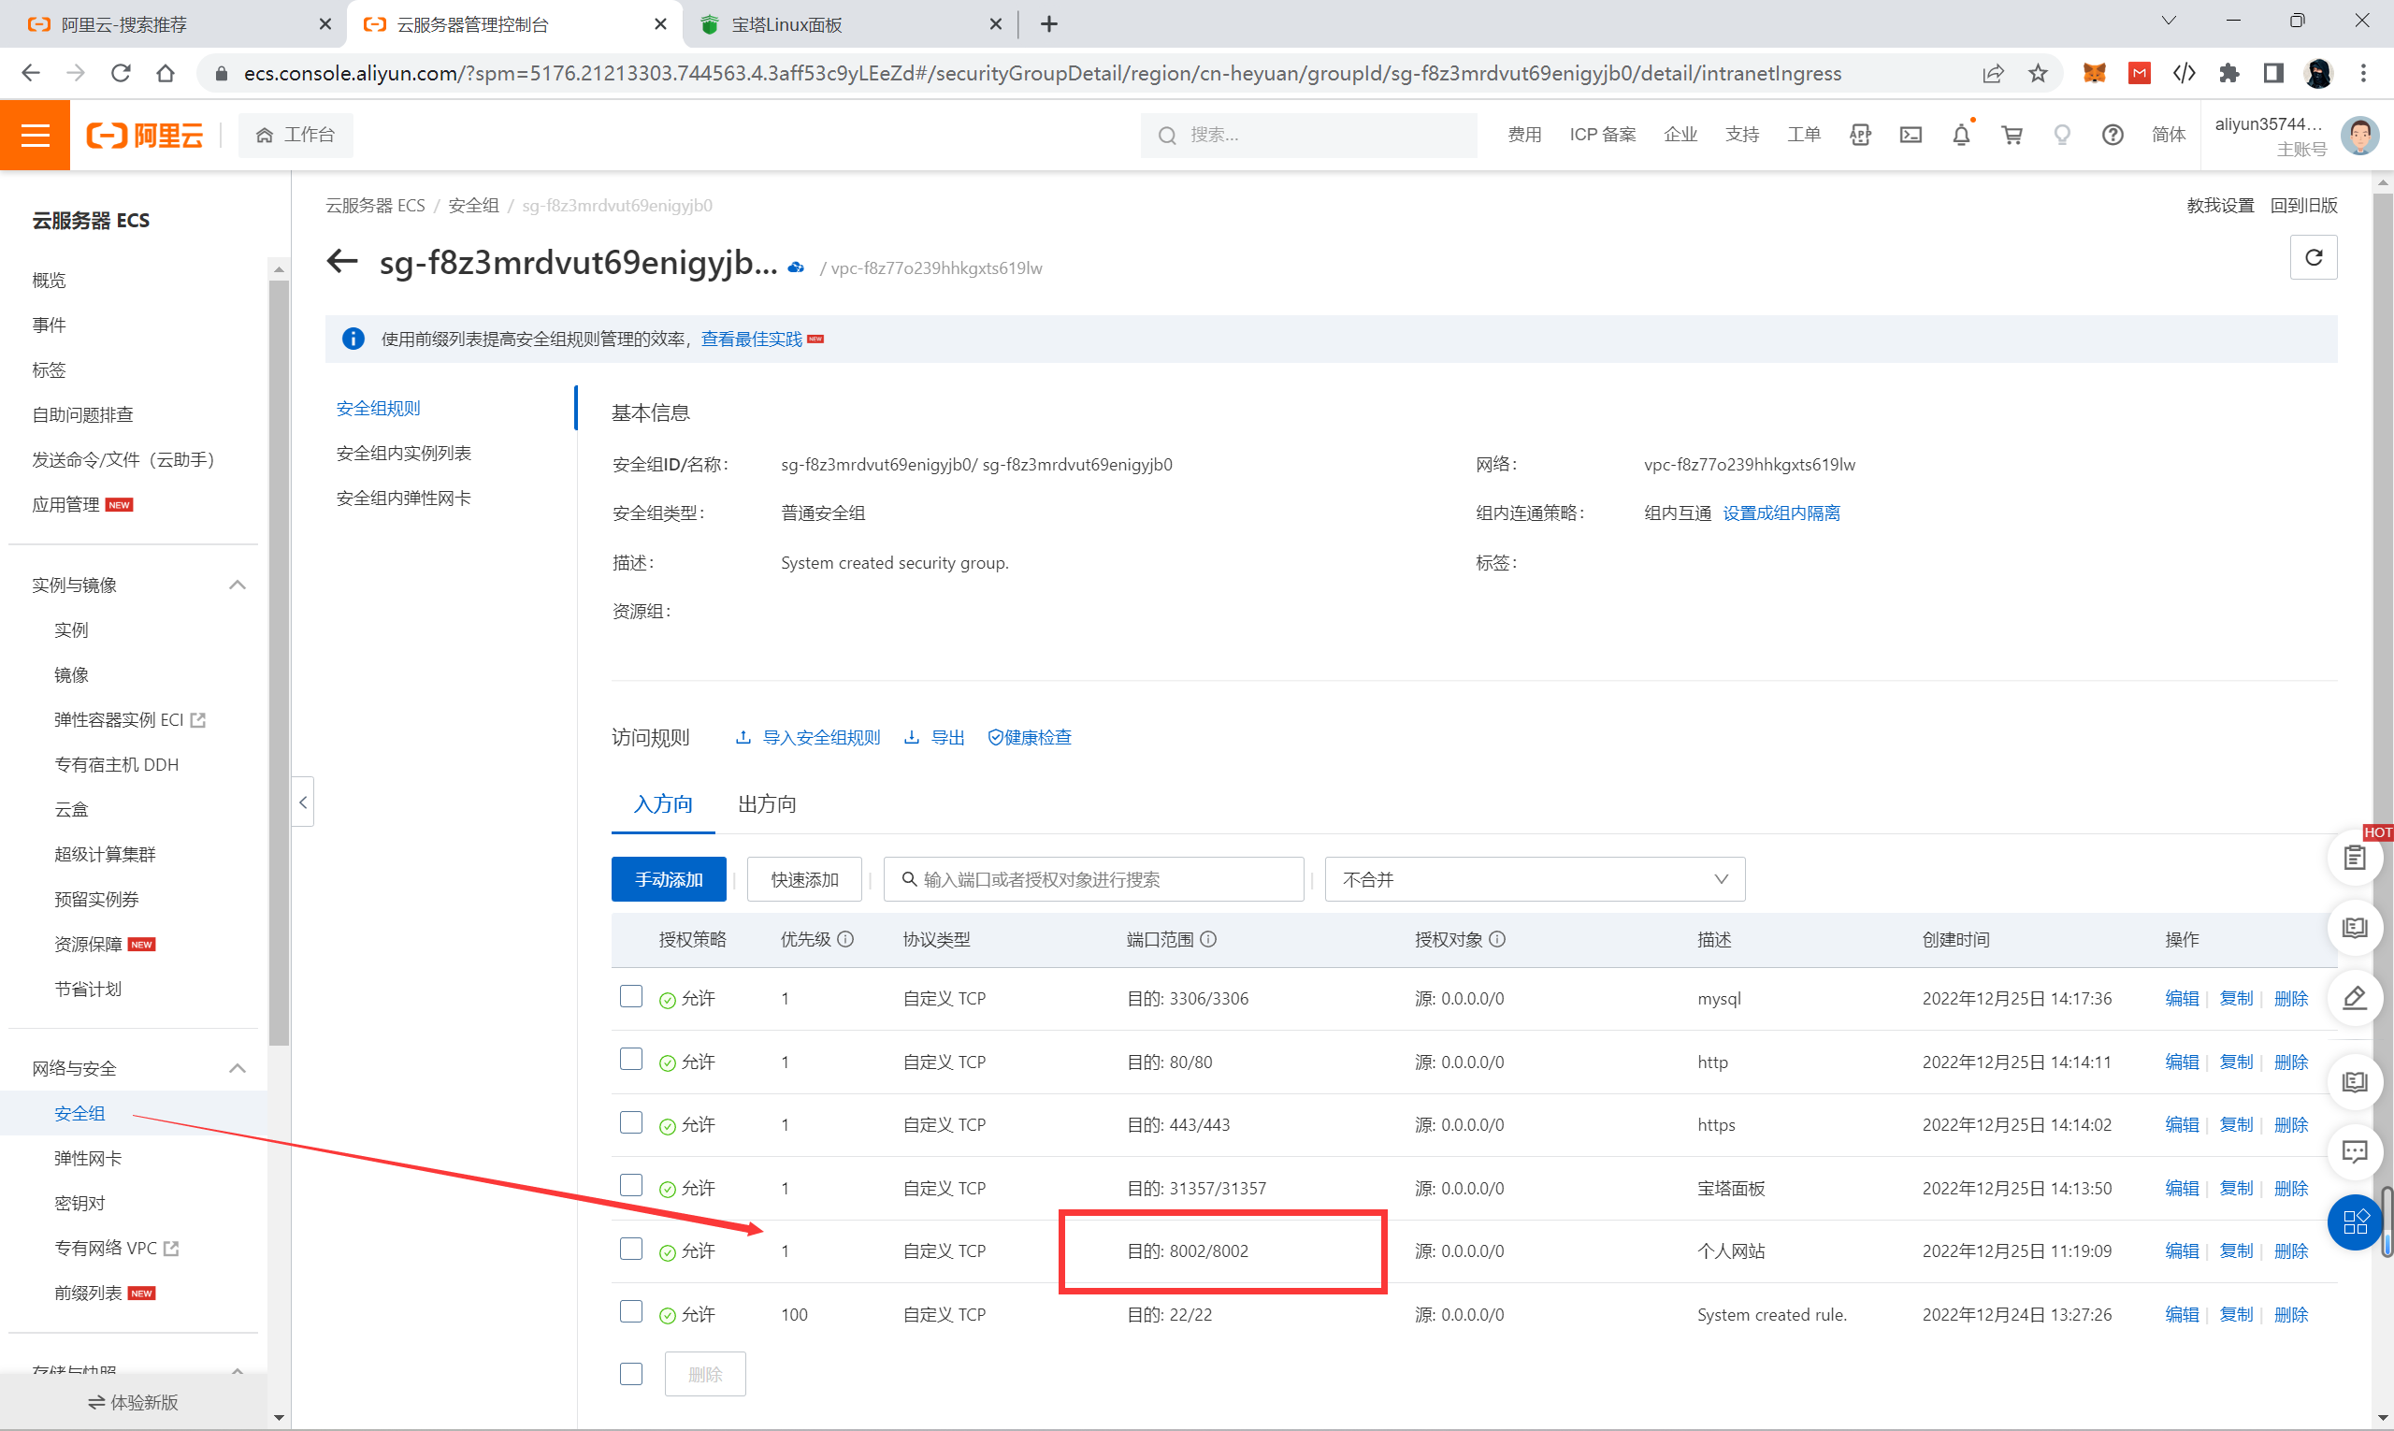Select the 8002/8002 rule checkbox
2394x1431 pixels.
(x=630, y=1250)
